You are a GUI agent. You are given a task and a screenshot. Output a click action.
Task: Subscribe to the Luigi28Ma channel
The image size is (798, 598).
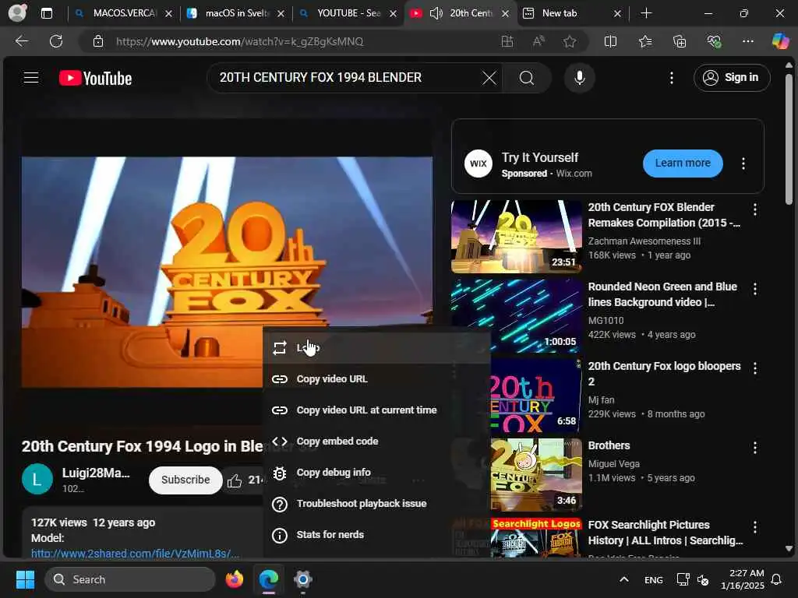(x=185, y=480)
